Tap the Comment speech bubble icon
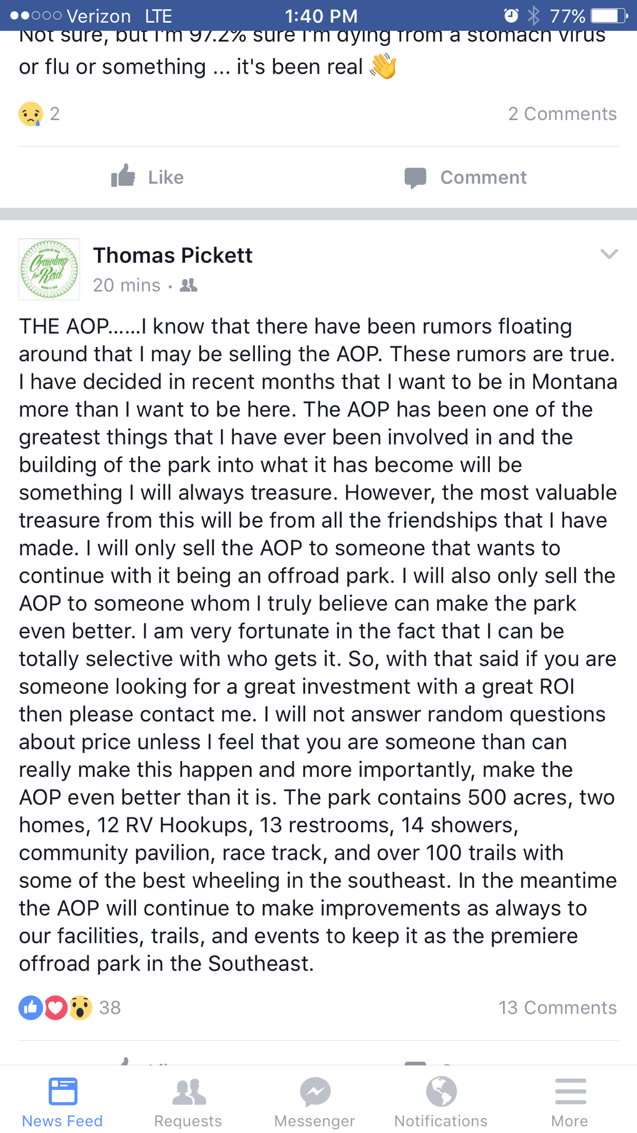 click(415, 178)
